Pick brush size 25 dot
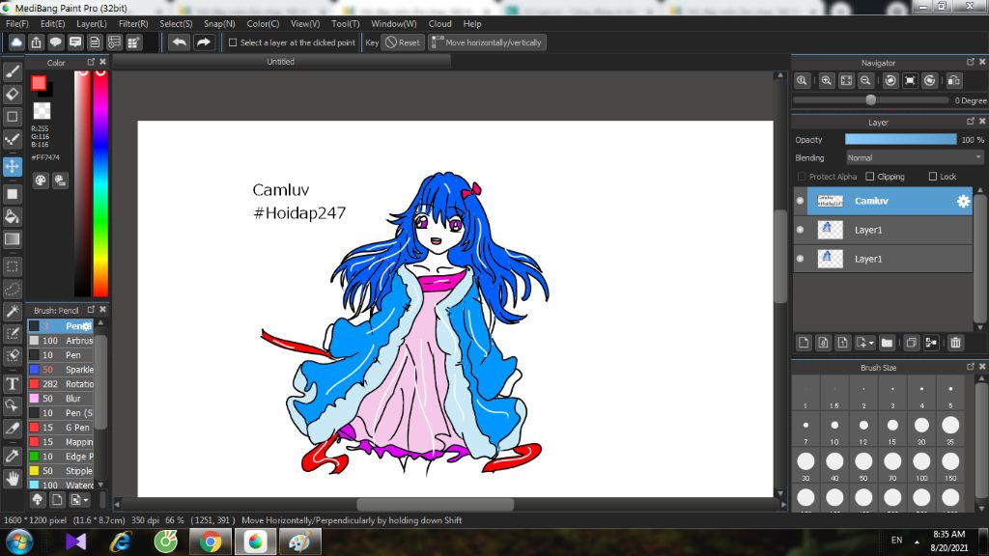 950,426
